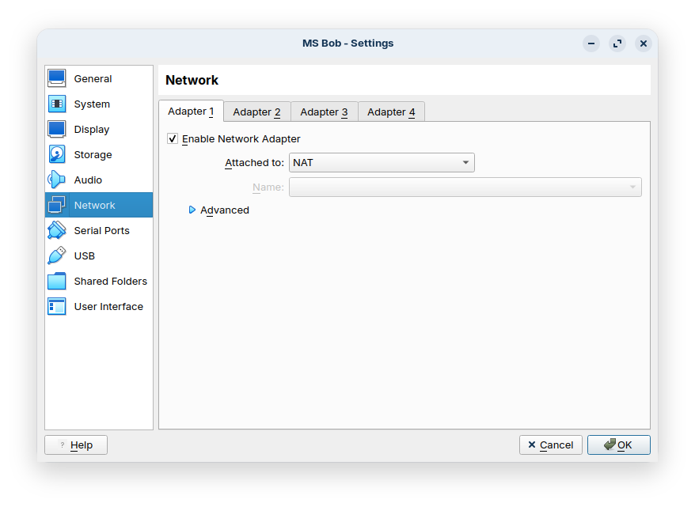Open Help for settings dialog

[76, 445]
